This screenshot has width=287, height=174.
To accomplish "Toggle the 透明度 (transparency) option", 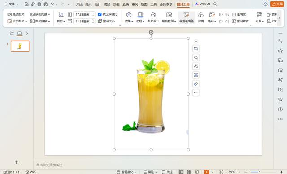I will point(239,14).
